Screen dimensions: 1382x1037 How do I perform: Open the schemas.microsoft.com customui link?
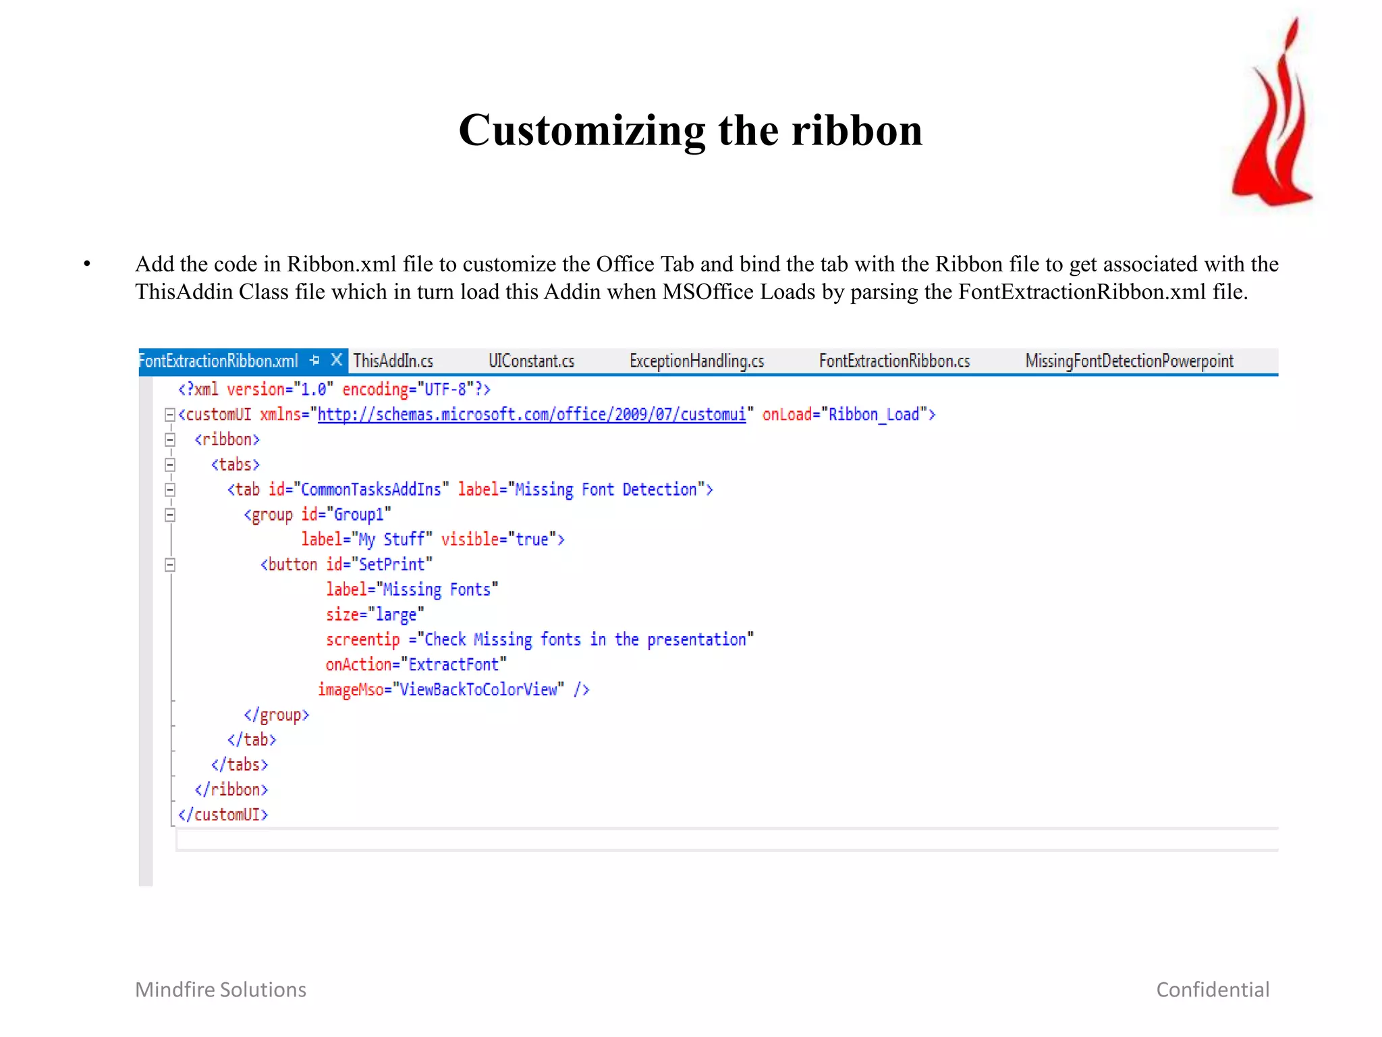pos(531,415)
